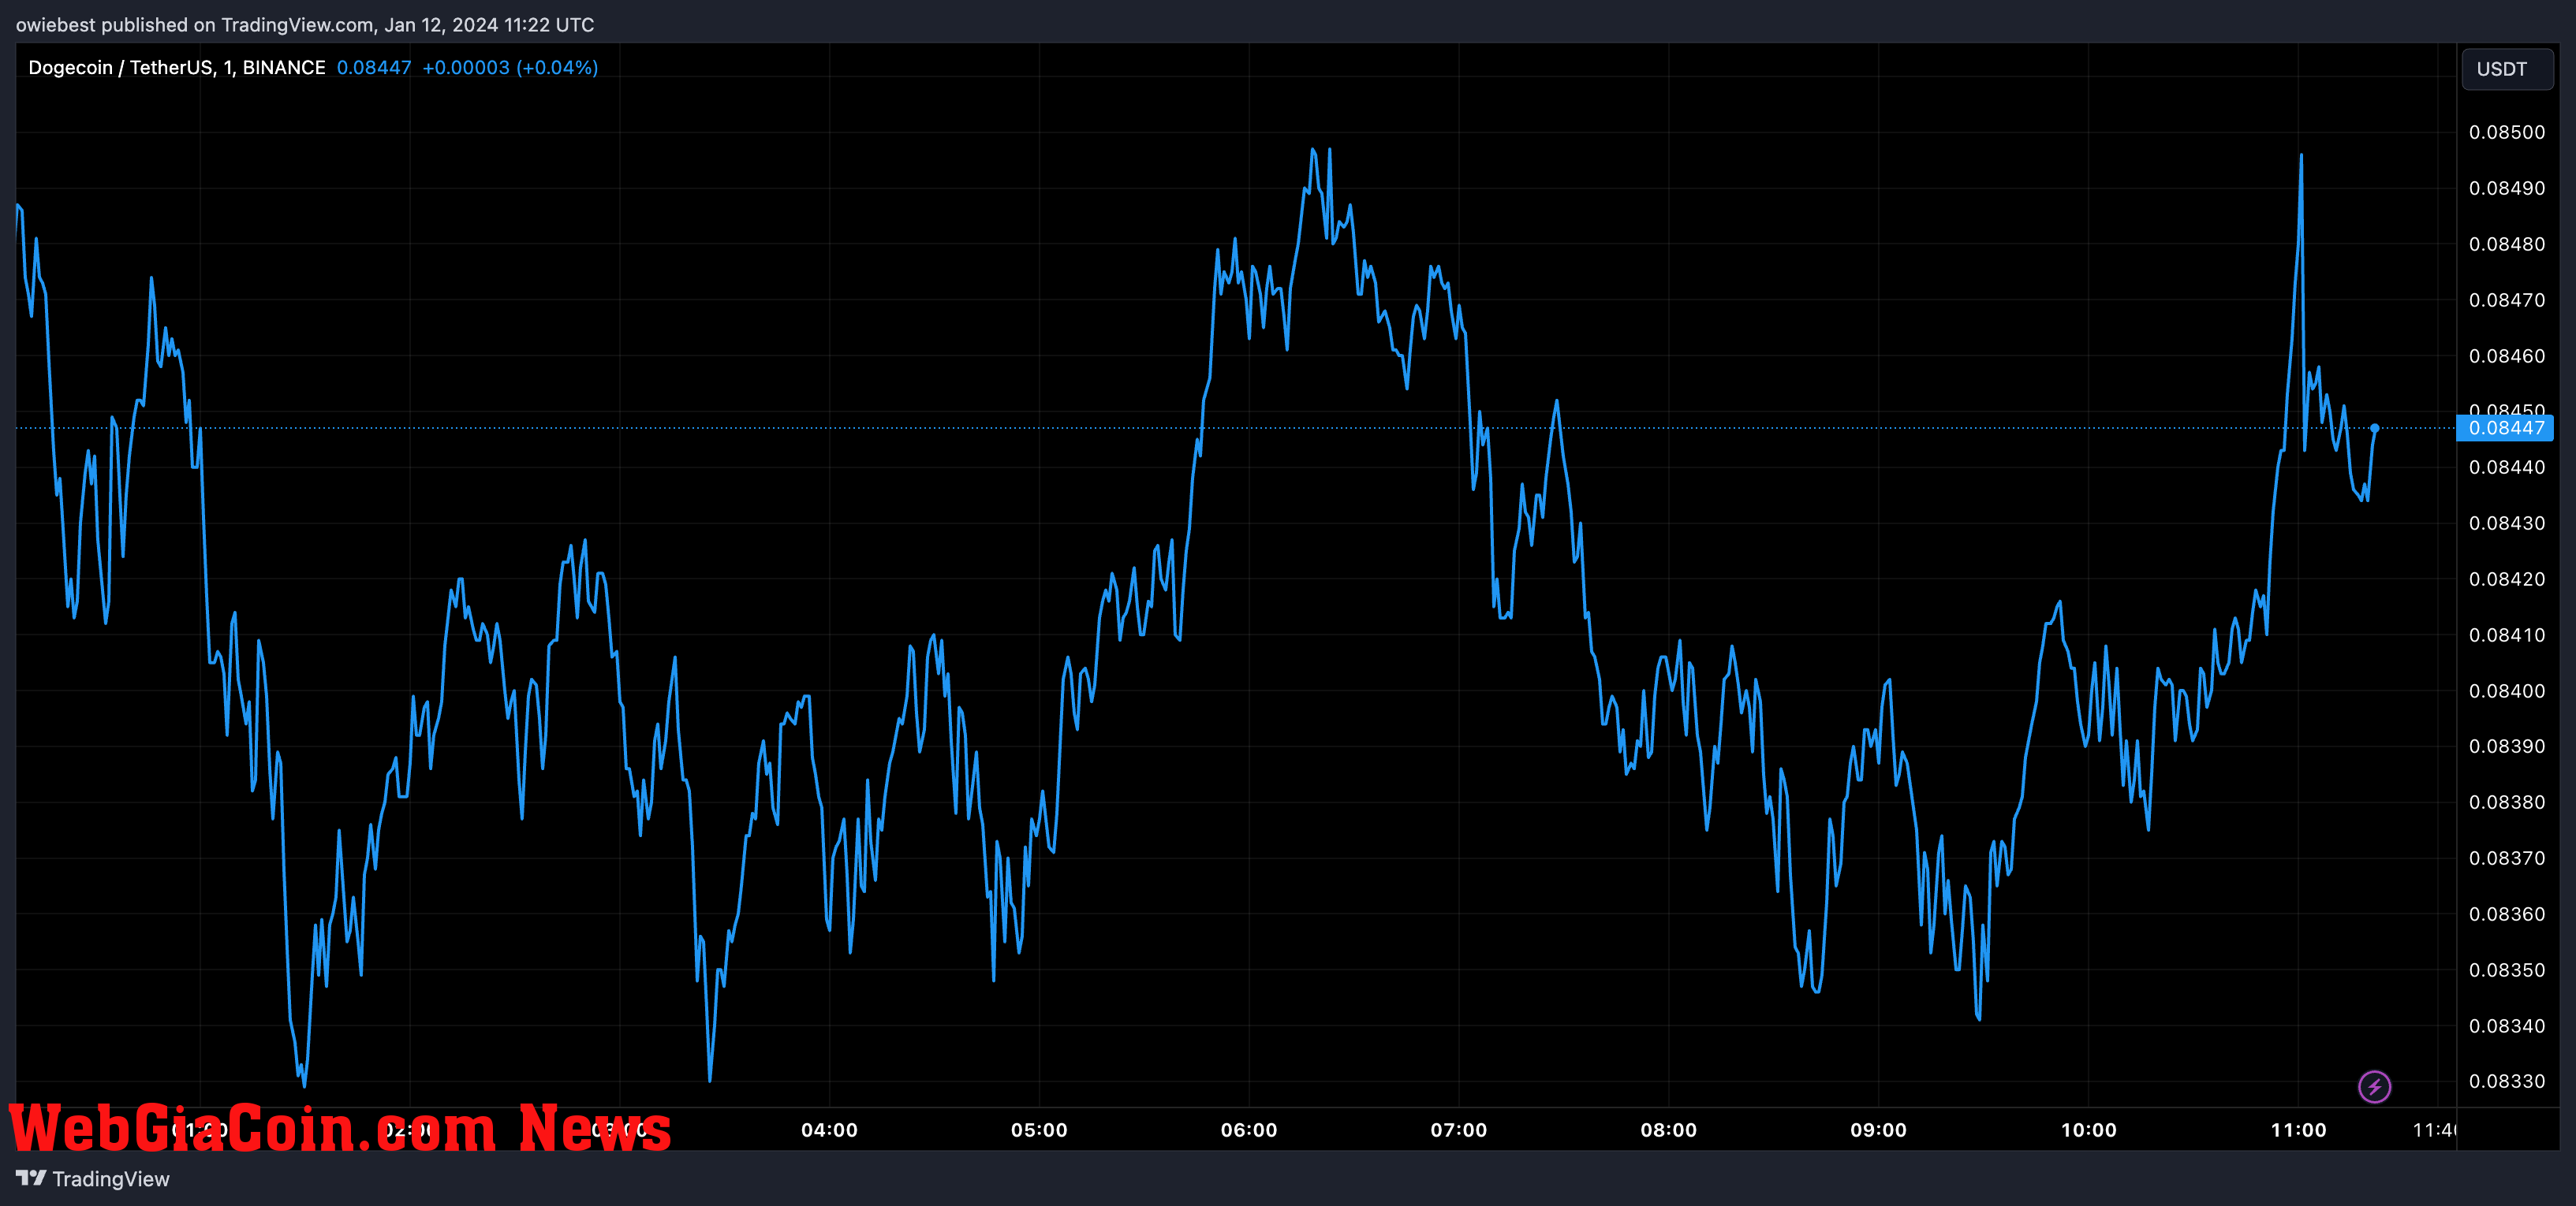
Task: Click the 0.08430 price axis label
Action: click(x=2506, y=523)
